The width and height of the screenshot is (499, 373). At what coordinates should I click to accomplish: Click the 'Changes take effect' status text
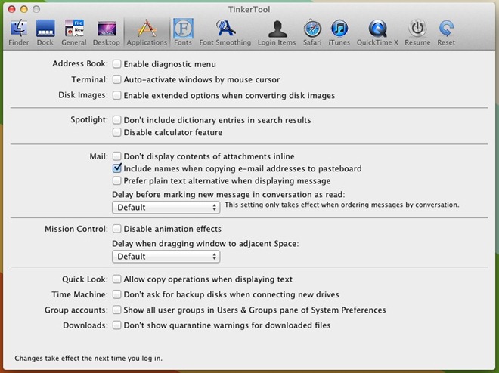pyautogui.click(x=88, y=359)
